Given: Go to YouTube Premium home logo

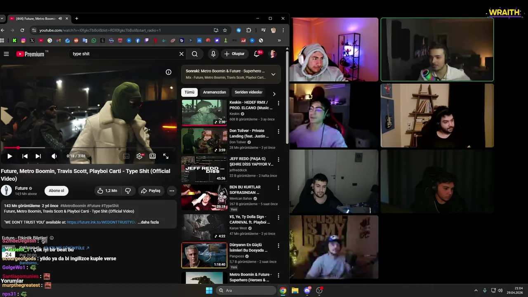Looking at the screenshot, I should 30,54.
